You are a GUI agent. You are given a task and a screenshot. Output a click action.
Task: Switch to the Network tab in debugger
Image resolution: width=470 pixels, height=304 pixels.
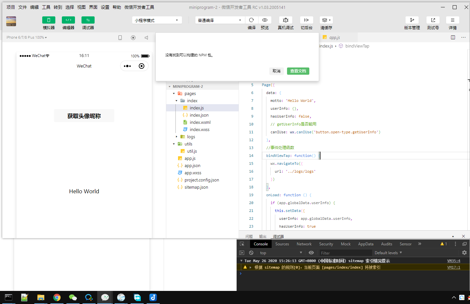pos(304,244)
